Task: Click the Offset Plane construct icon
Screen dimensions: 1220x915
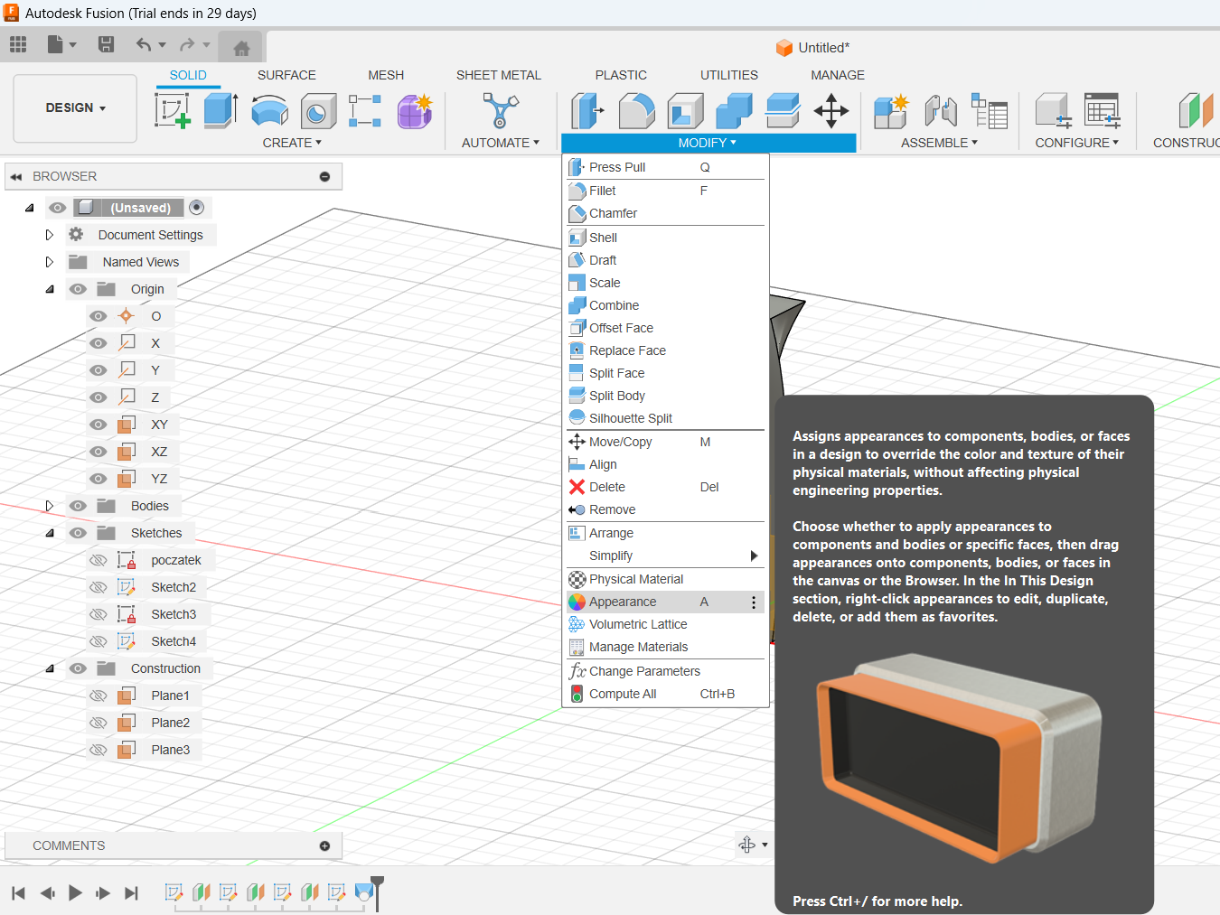Action: (1197, 111)
